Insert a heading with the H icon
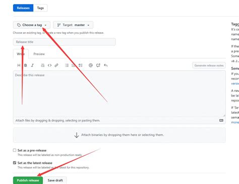239x184 pixels. 19,65
